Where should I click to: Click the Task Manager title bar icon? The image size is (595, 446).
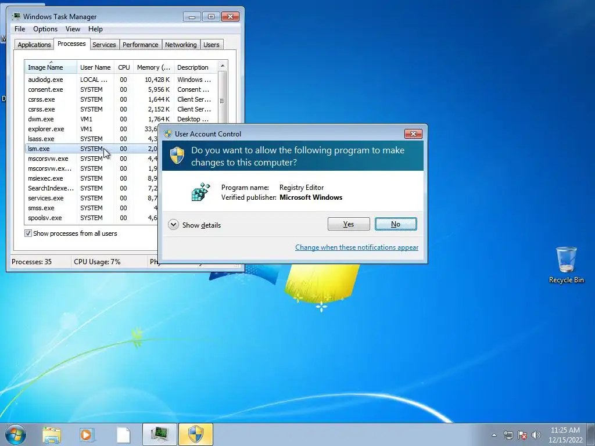16,16
